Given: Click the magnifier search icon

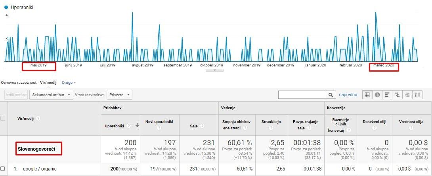Looking at the screenshot, I should (331, 95).
